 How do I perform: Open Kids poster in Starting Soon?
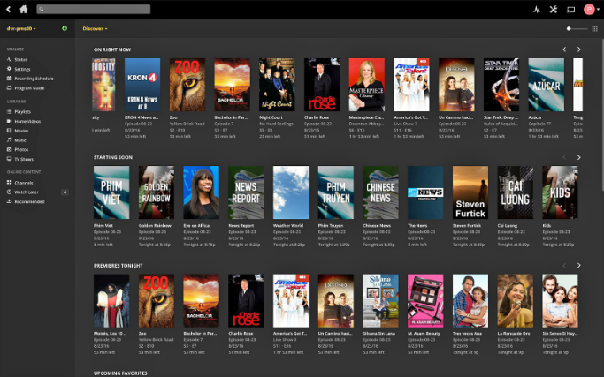560,192
